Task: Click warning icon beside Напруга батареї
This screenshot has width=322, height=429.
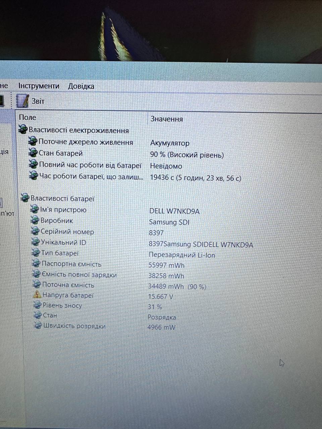Action: click(37, 295)
